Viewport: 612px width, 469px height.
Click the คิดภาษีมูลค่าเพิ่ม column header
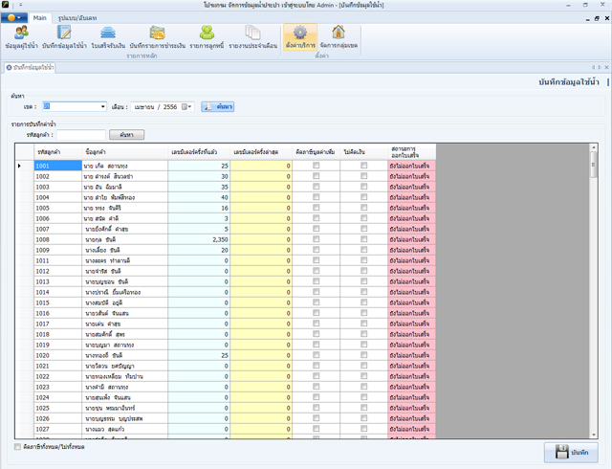pyautogui.click(x=317, y=151)
